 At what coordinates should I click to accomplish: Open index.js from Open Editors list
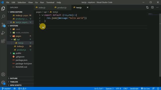pos(20,15)
